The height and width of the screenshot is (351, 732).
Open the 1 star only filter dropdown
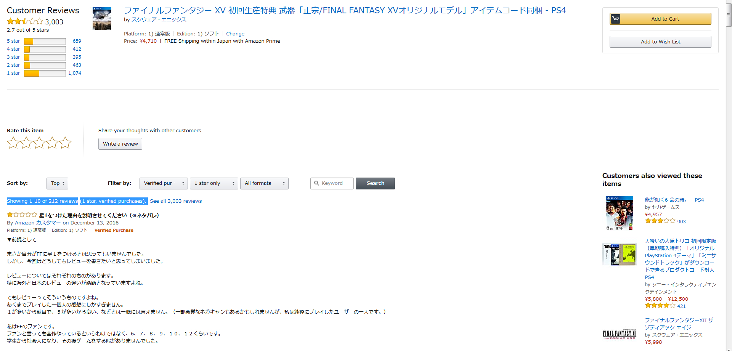(x=214, y=183)
